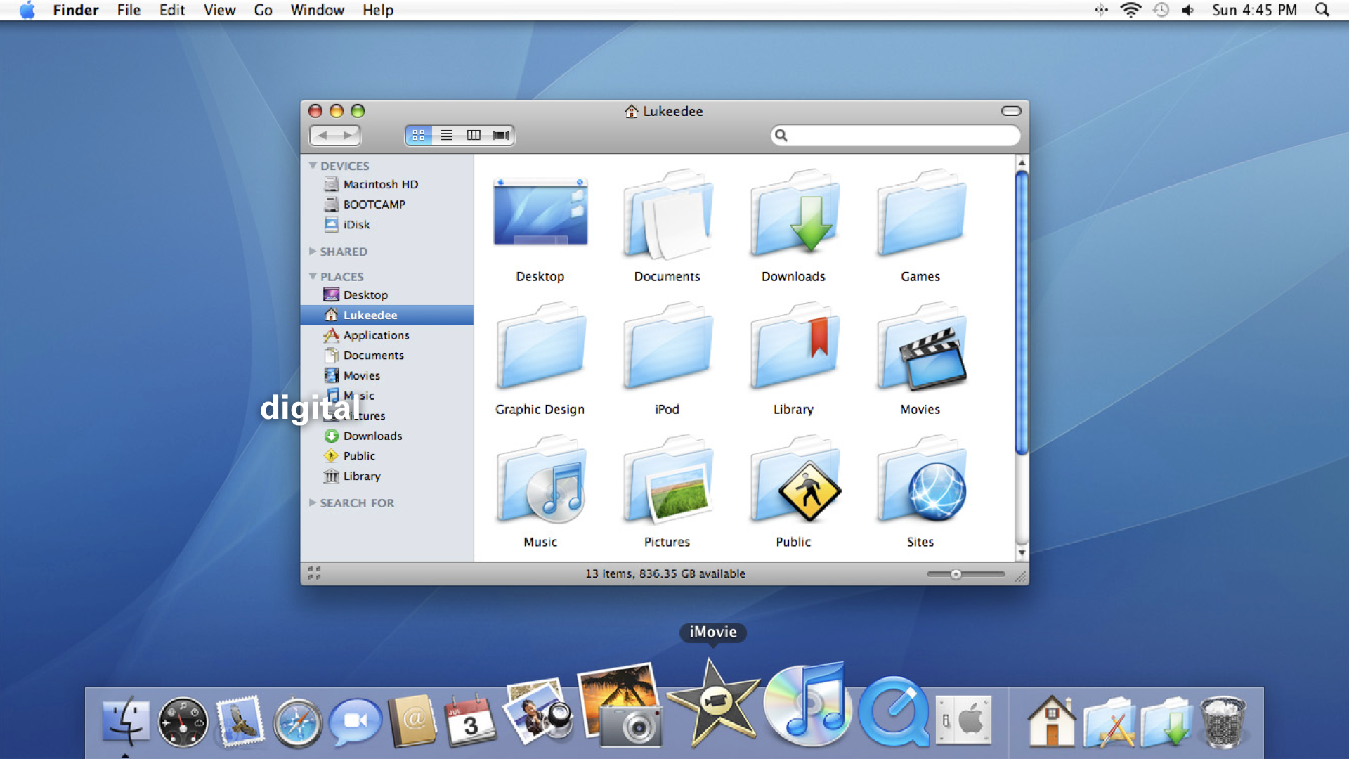Expand the SHARED sidebar section
The image size is (1349, 759).
312,251
